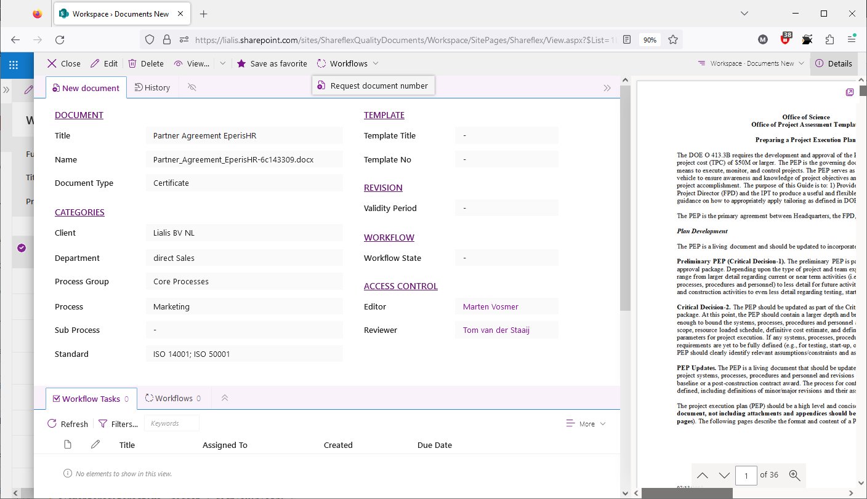Click the Close command with X icon
The image size is (867, 499).
tap(63, 63)
